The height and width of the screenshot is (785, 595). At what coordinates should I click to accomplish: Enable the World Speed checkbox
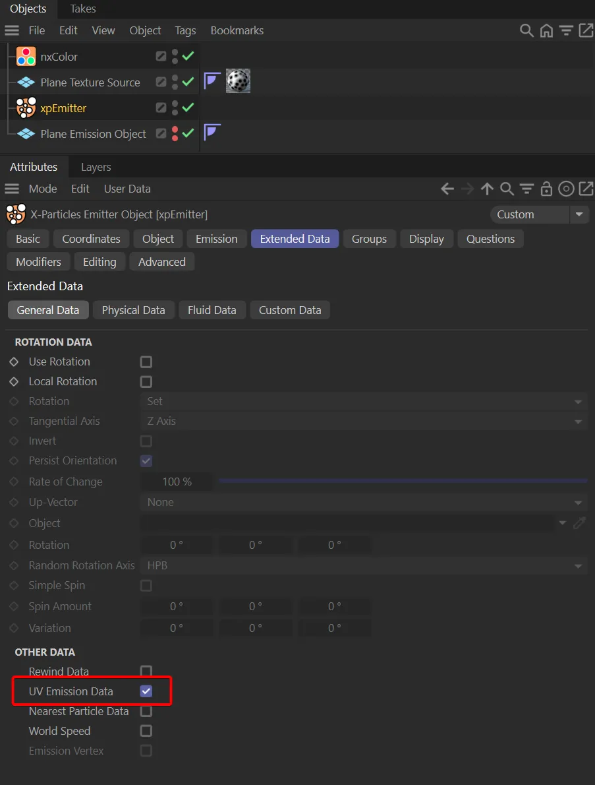(146, 731)
